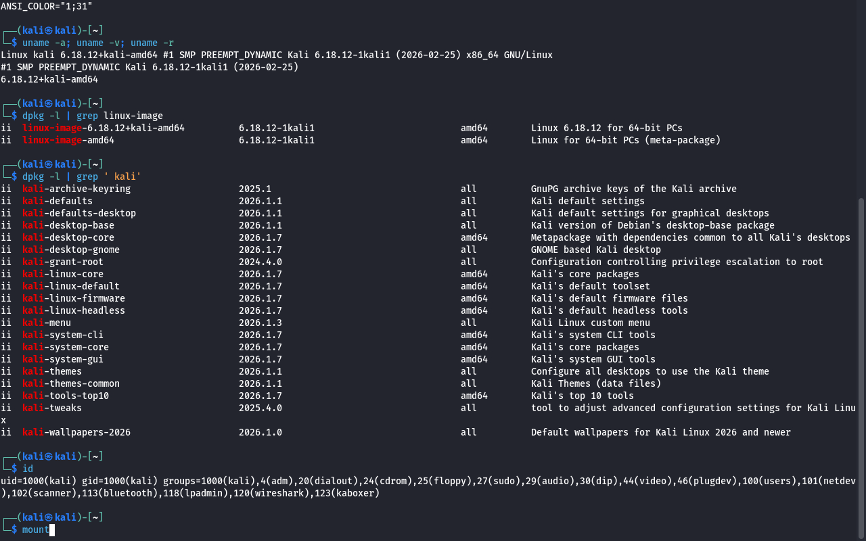866x541 pixels.
Task: Click the 'dpkg -l | grep linux-image' command
Action: point(92,116)
